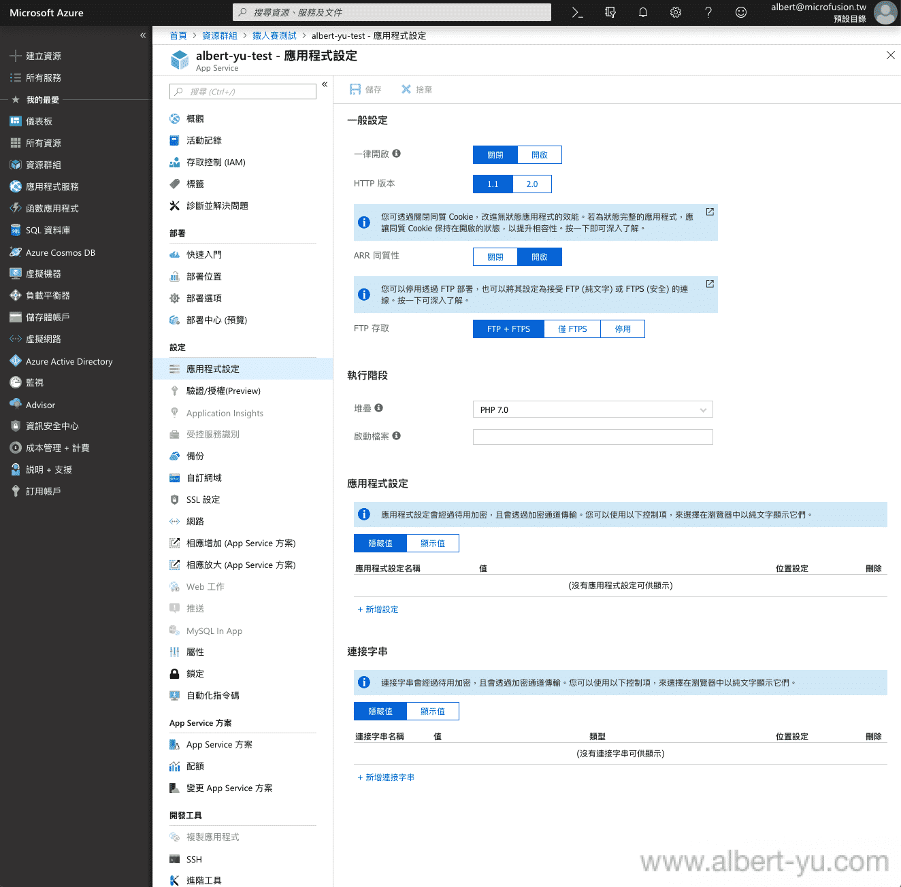Set 一律開啟 to 開啟
Image resolution: width=901 pixels, height=887 pixels.
tap(539, 155)
